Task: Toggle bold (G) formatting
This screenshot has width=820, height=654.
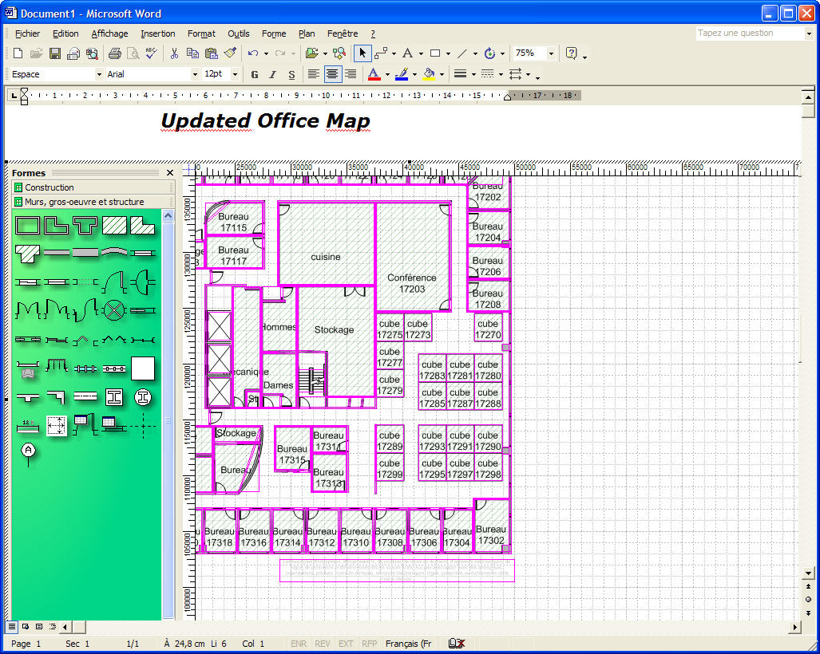Action: [255, 74]
